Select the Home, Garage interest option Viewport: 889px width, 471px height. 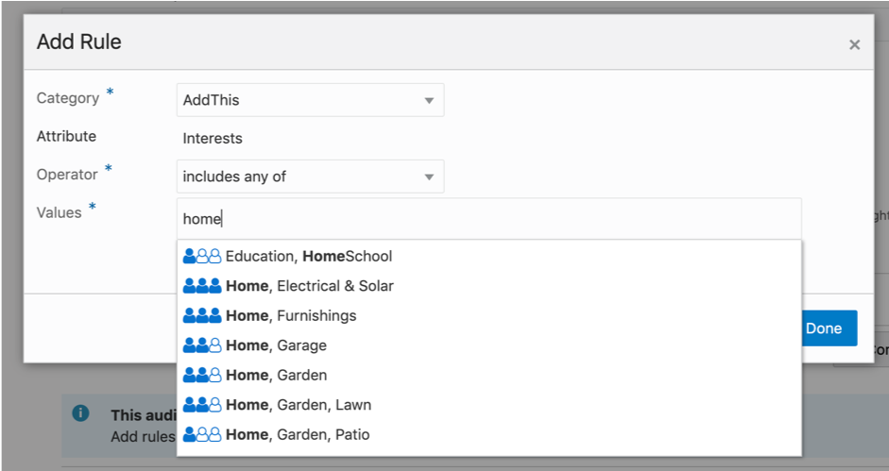coord(276,345)
